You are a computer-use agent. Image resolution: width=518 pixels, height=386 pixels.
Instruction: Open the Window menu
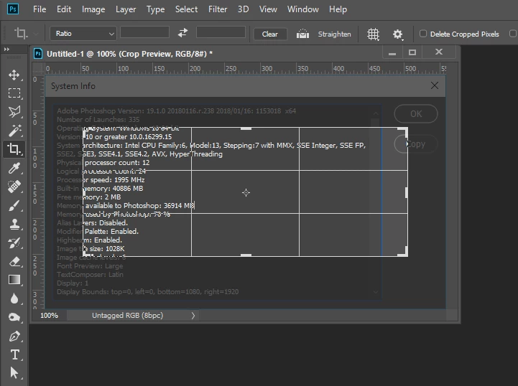coord(303,9)
